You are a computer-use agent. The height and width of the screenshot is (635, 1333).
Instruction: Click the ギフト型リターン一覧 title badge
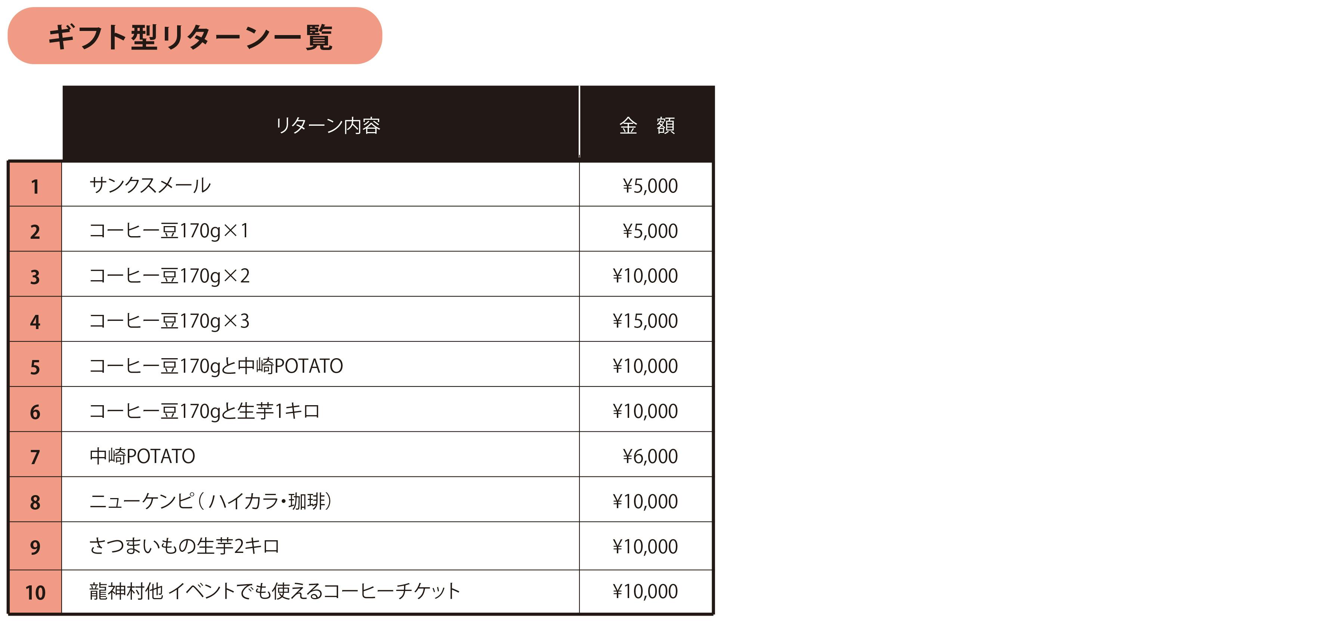point(195,36)
